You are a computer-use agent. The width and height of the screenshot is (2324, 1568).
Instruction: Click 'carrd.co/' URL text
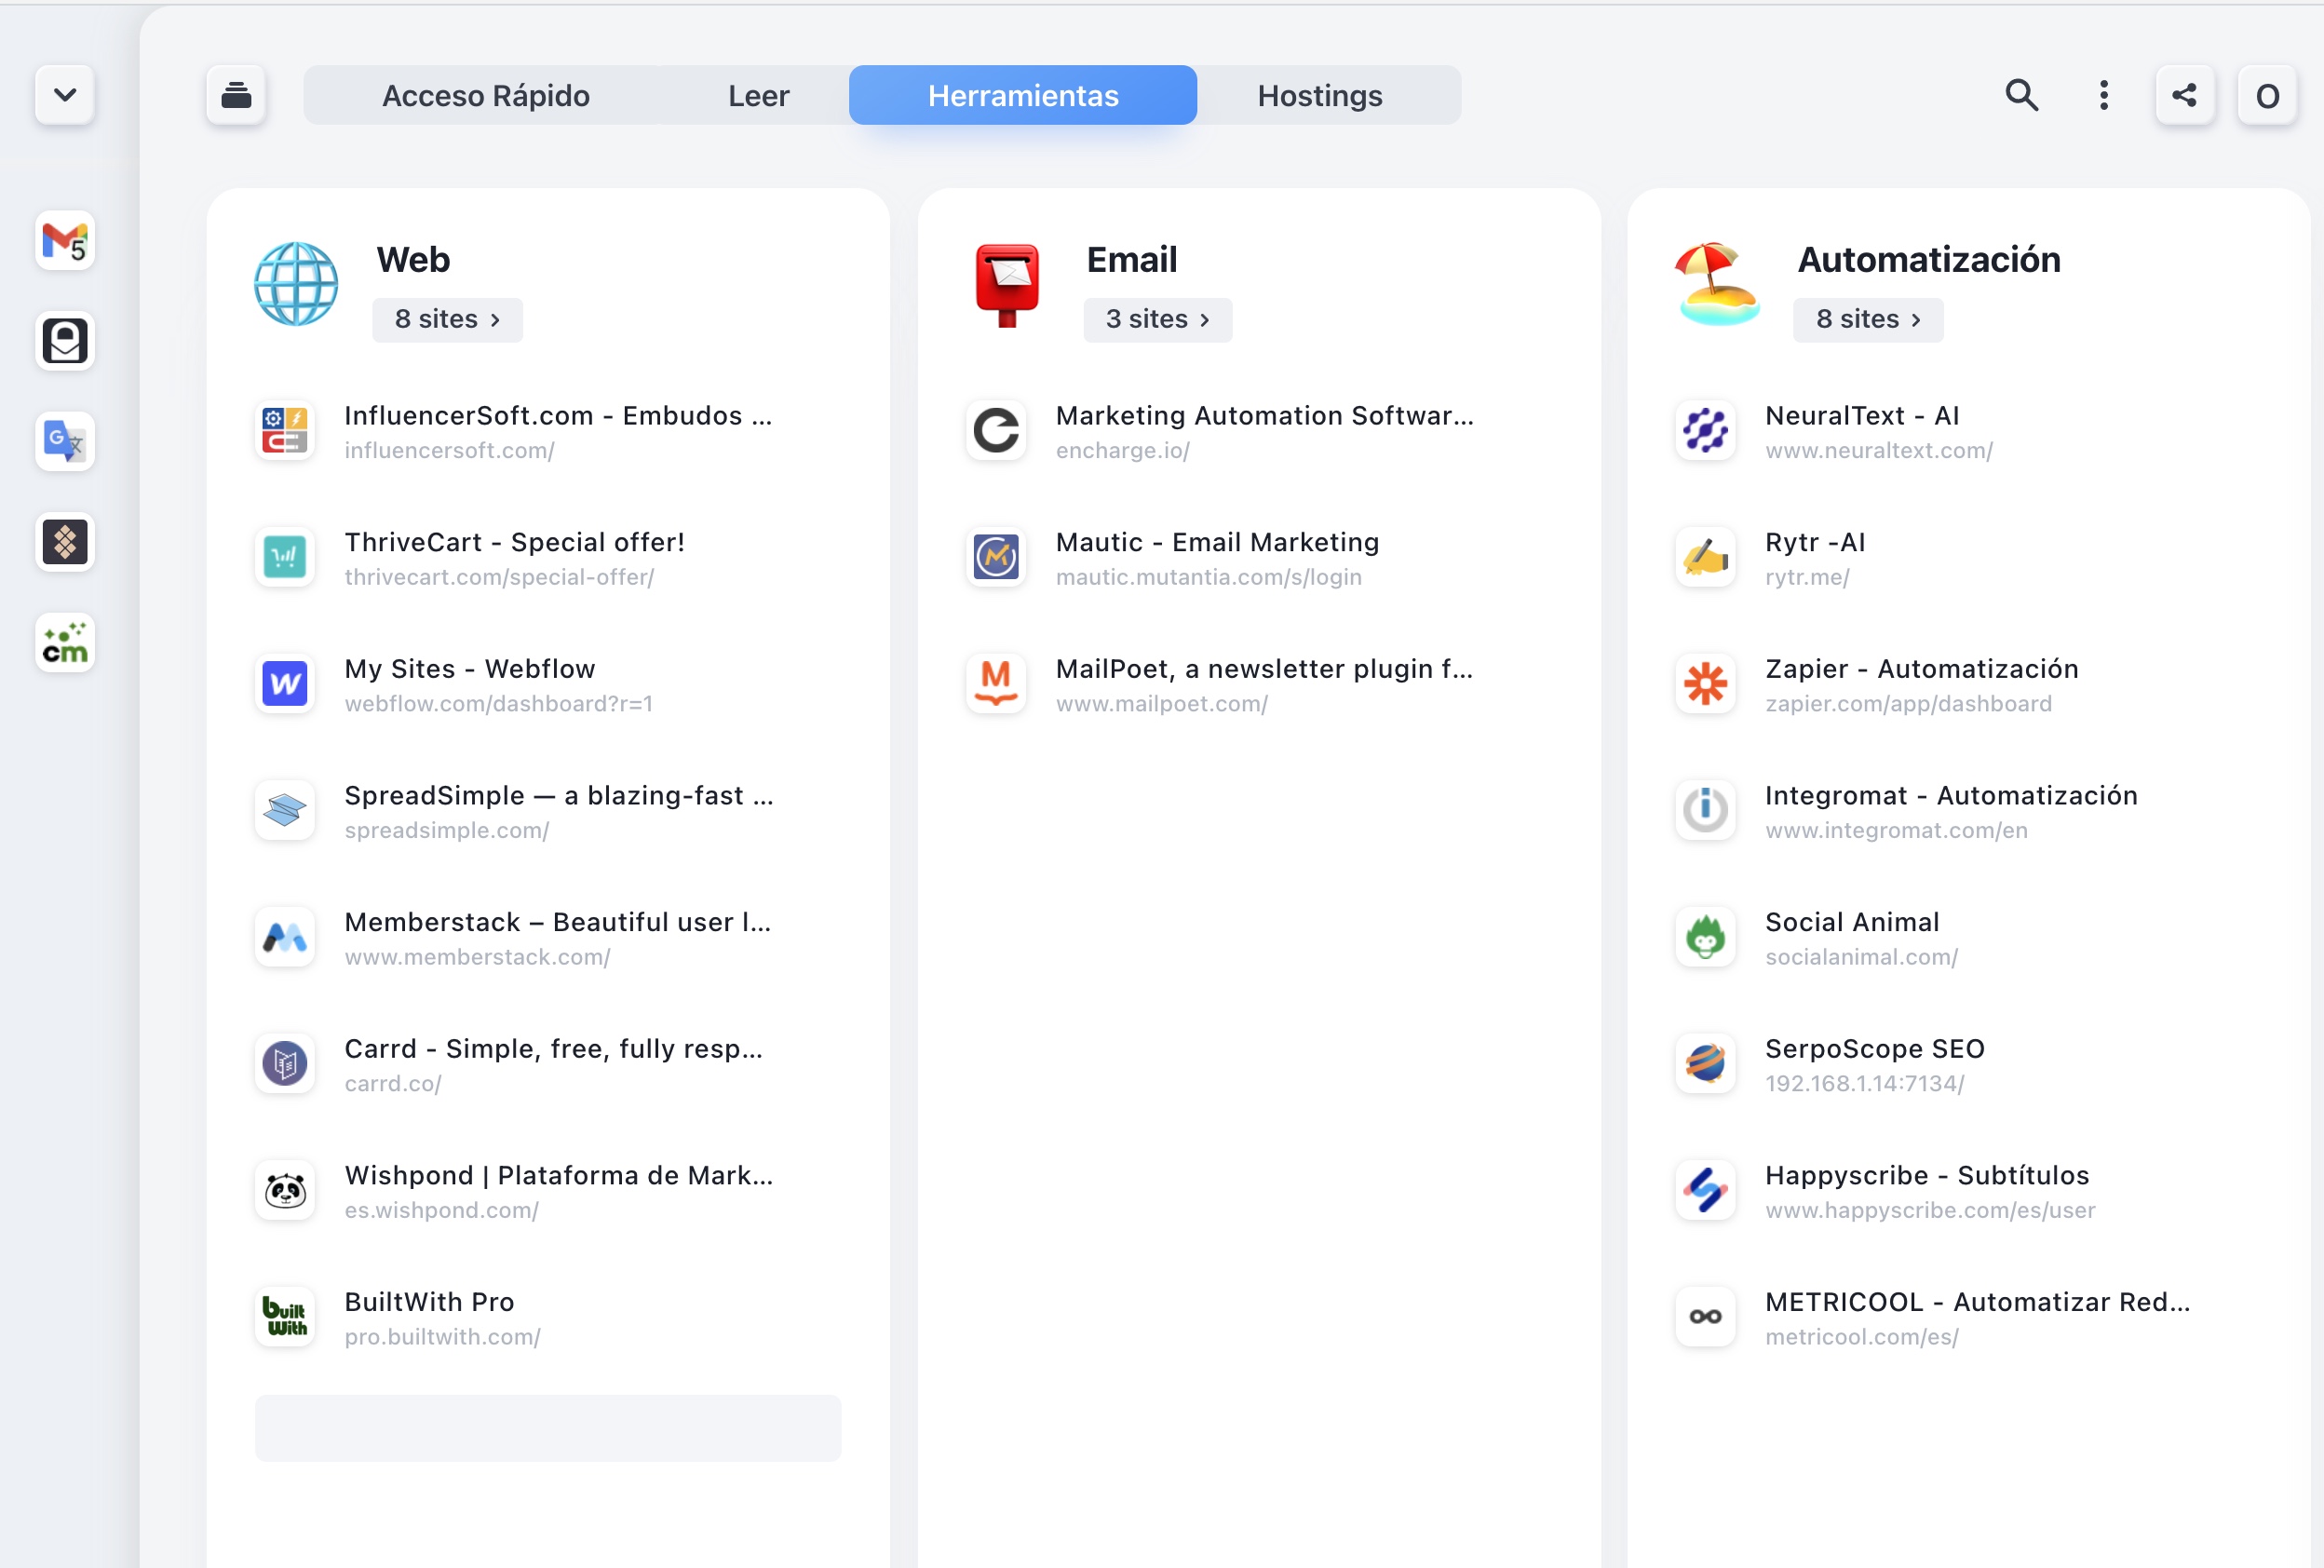tap(393, 1083)
